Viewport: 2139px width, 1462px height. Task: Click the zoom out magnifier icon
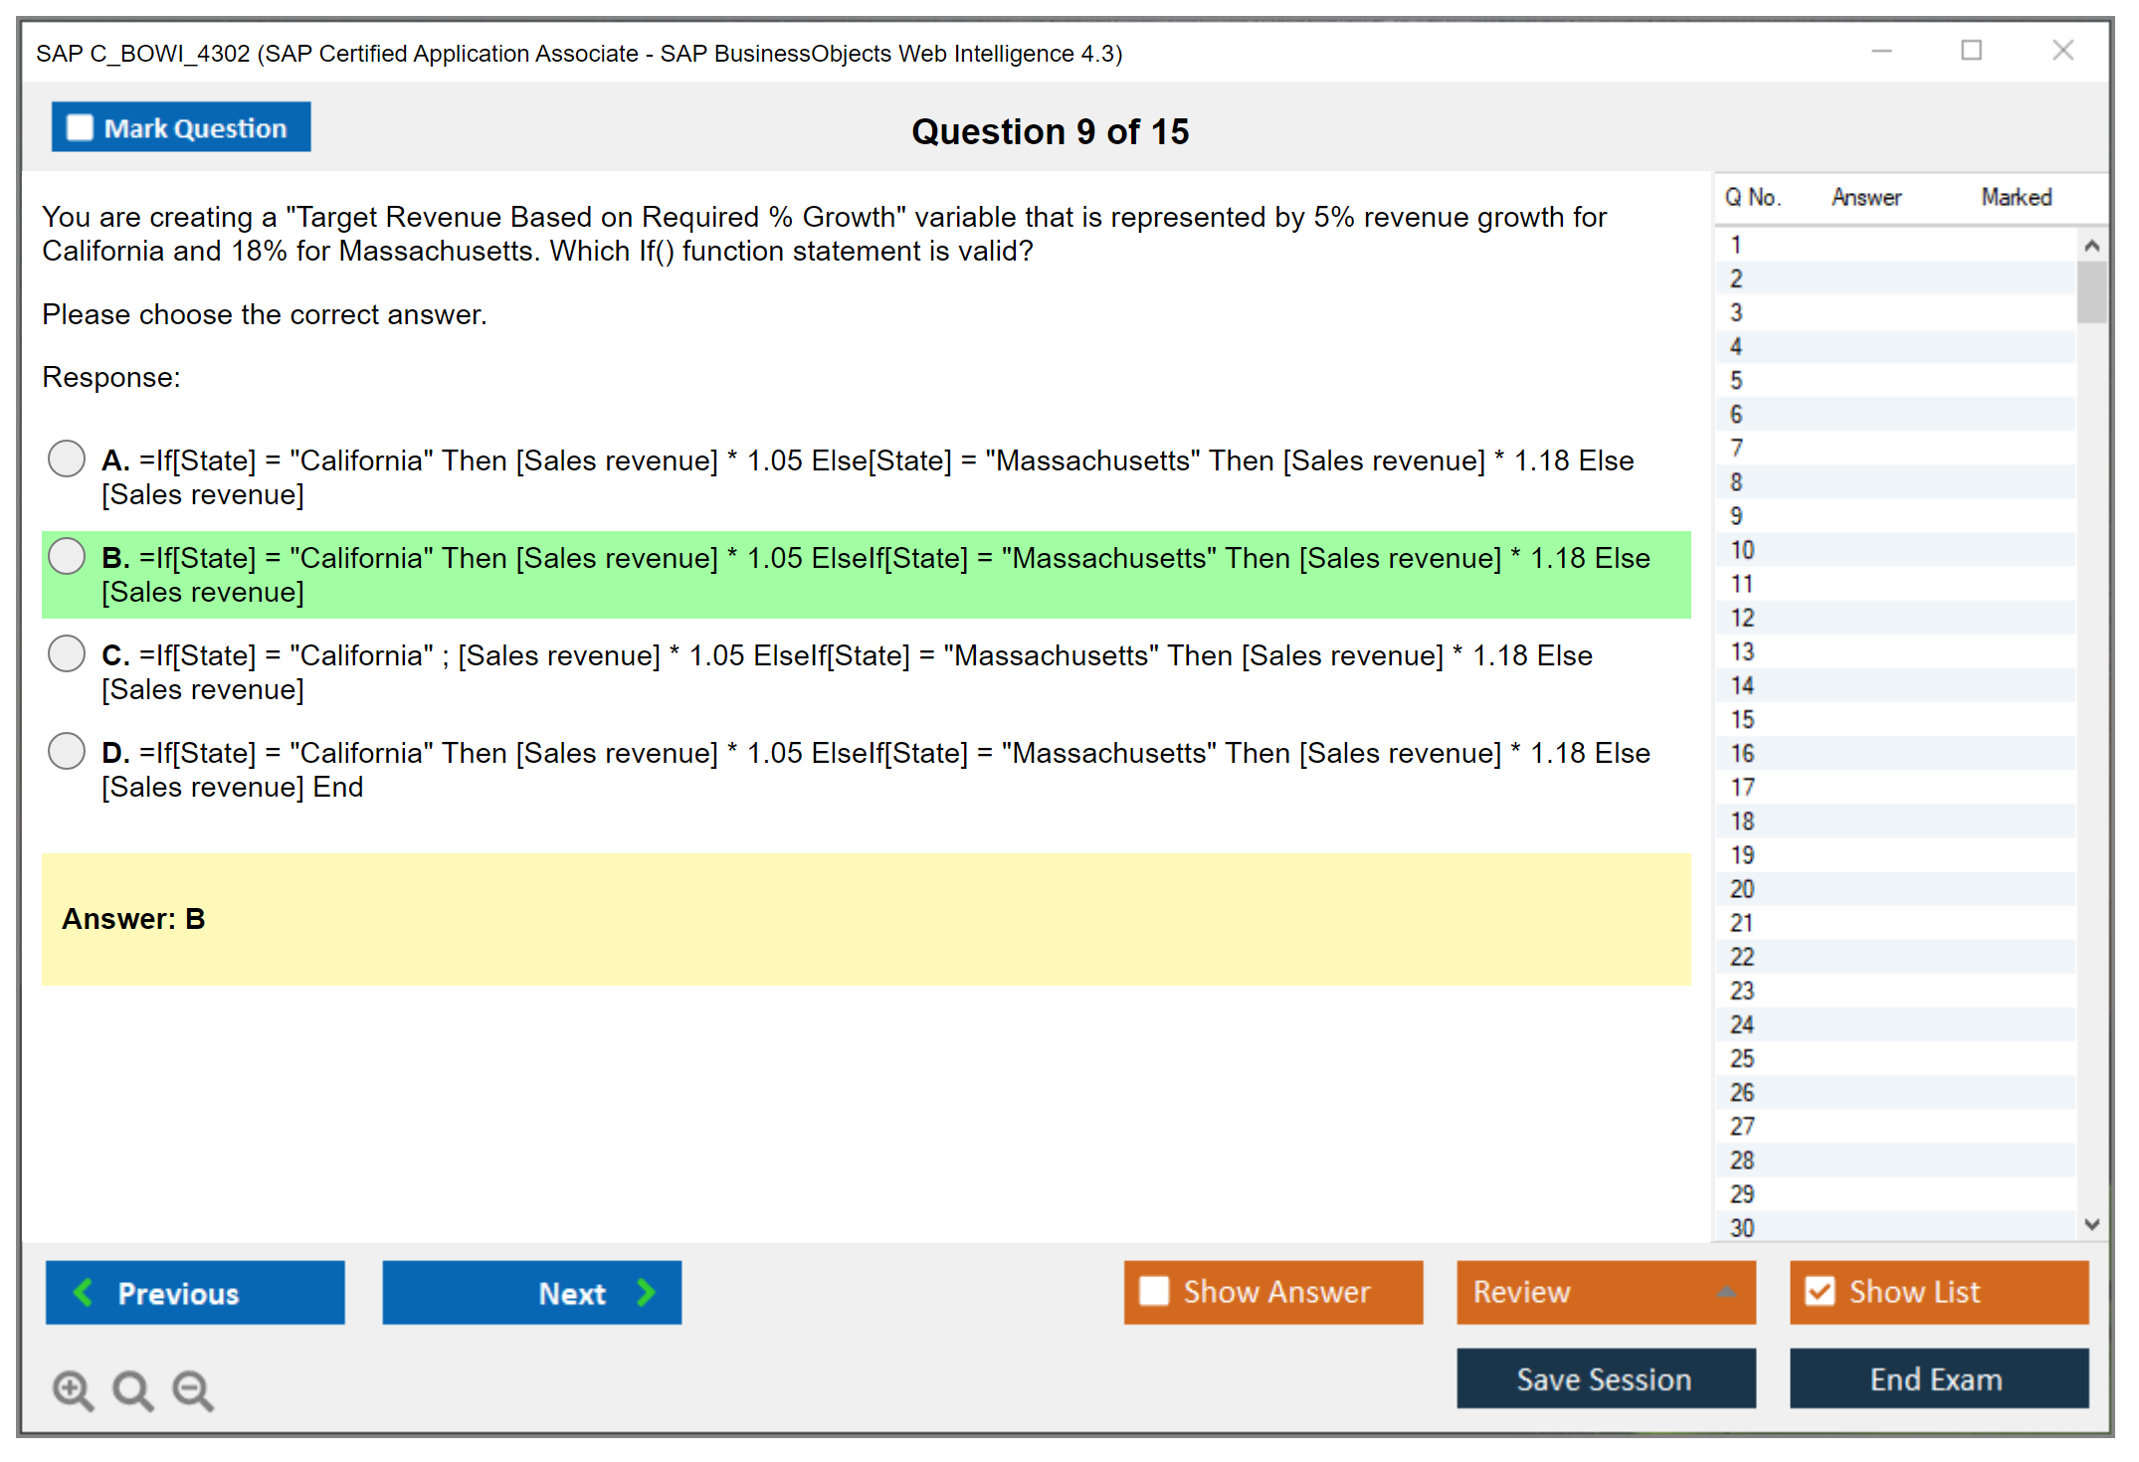tap(192, 1389)
